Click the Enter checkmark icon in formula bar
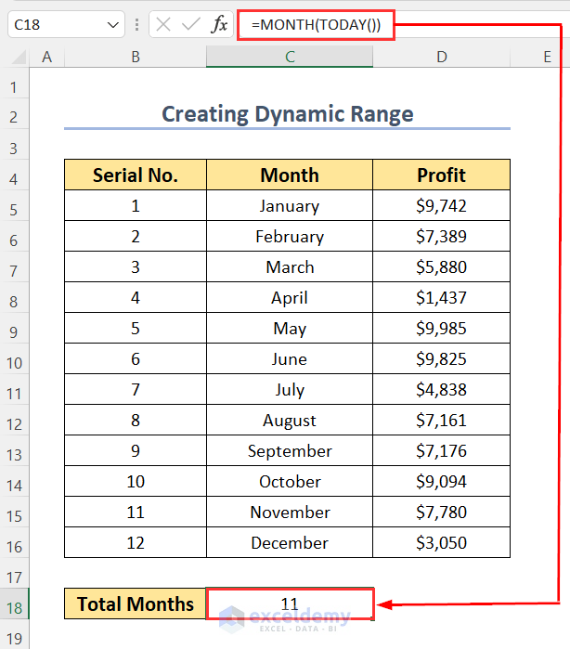This screenshot has height=649, width=570. click(191, 25)
